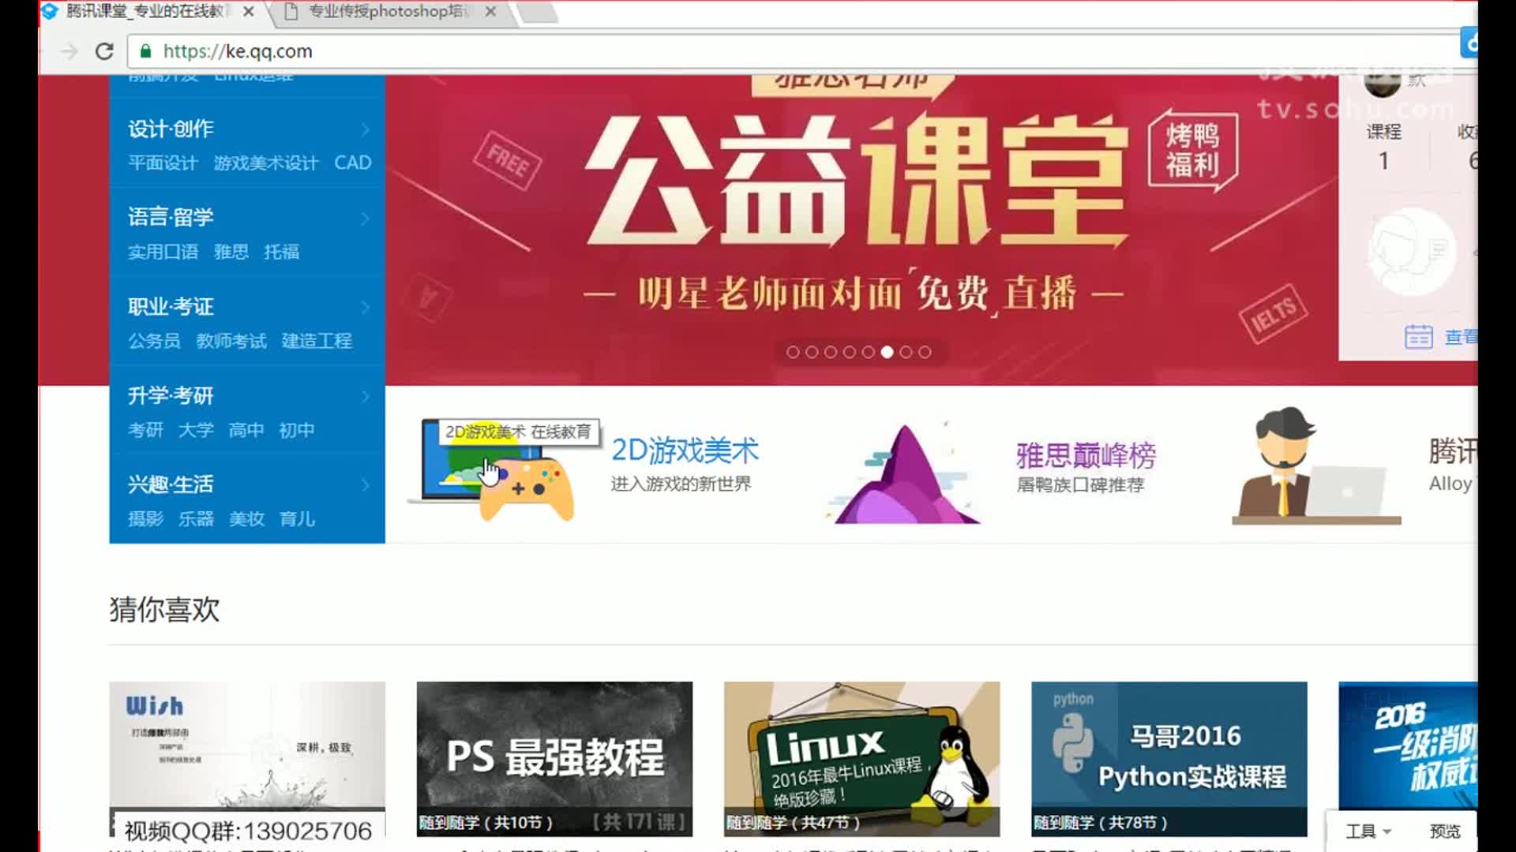Click the green padlock in address bar
The image size is (1516, 852).
point(145,51)
